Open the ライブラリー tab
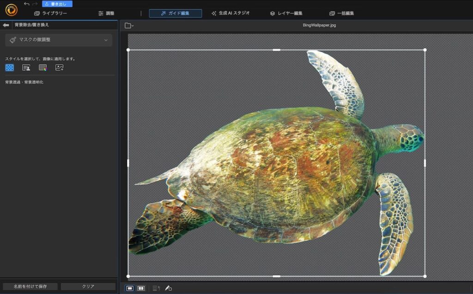 pyautogui.click(x=50, y=13)
